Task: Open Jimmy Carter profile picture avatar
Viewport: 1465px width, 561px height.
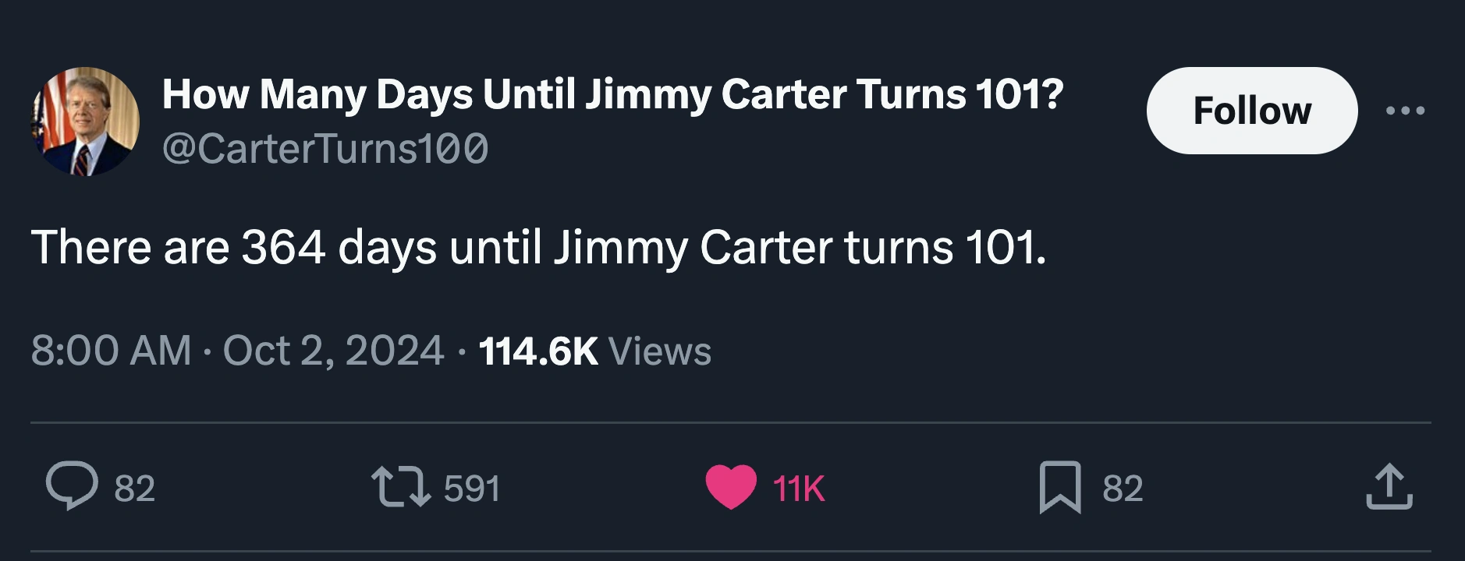Action: (x=85, y=122)
